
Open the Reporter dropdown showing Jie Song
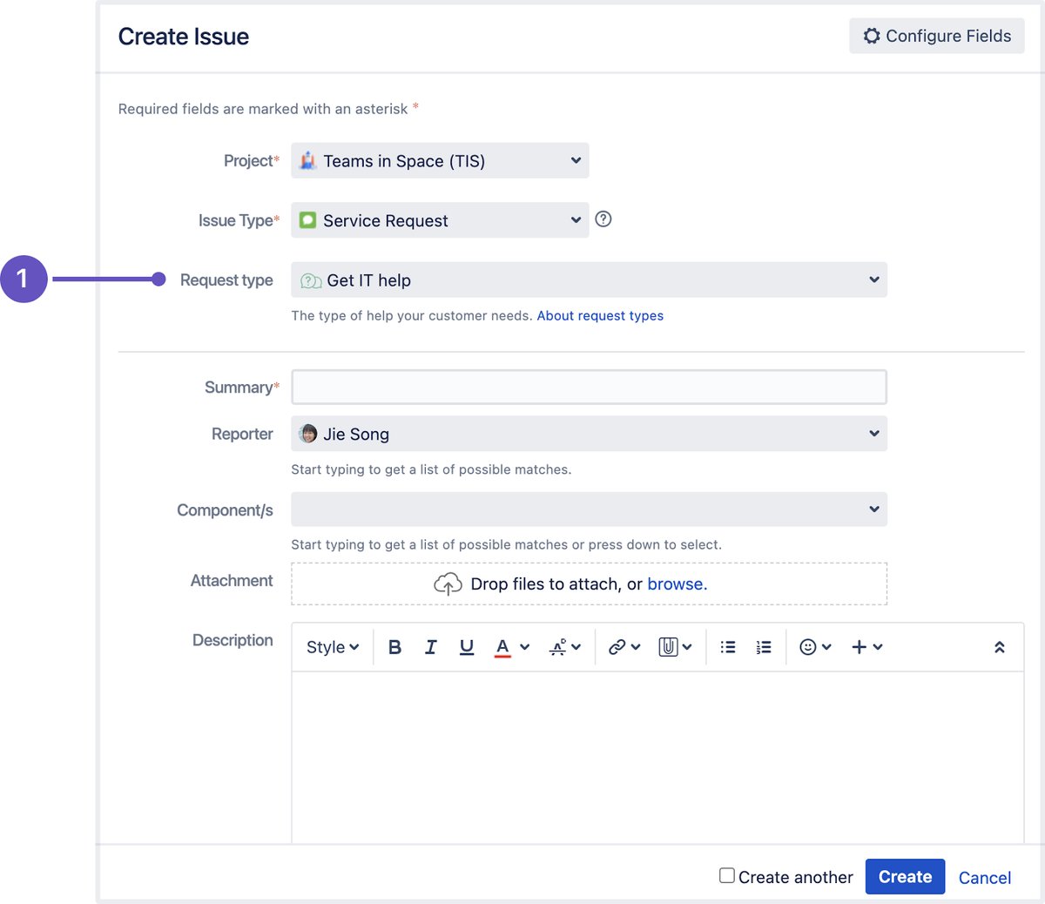coord(588,434)
